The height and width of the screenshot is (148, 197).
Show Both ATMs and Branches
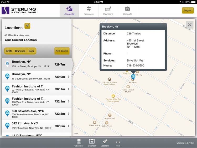[31, 51]
